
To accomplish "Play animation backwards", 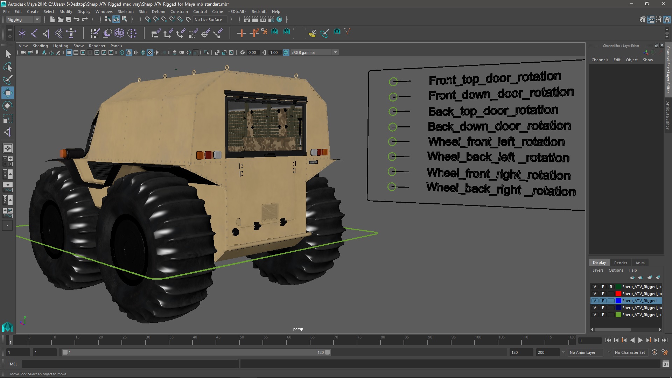I will pyautogui.click(x=632, y=340).
